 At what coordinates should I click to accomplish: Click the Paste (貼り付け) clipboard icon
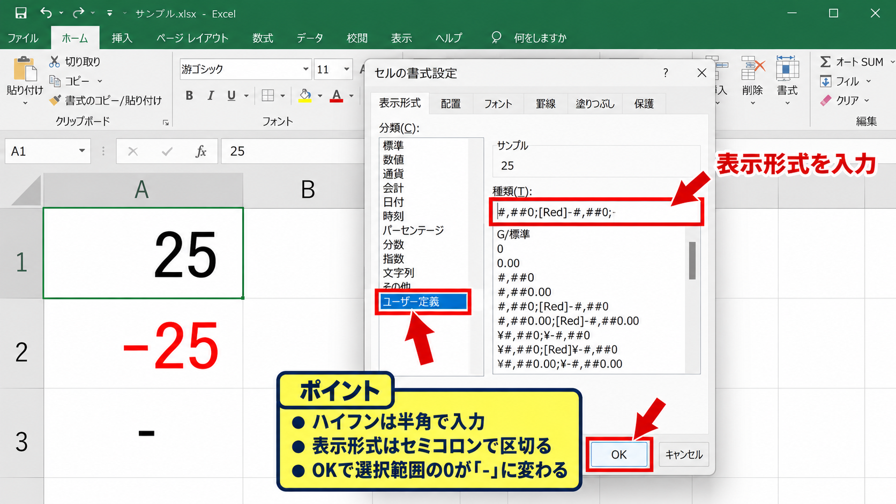(x=24, y=69)
